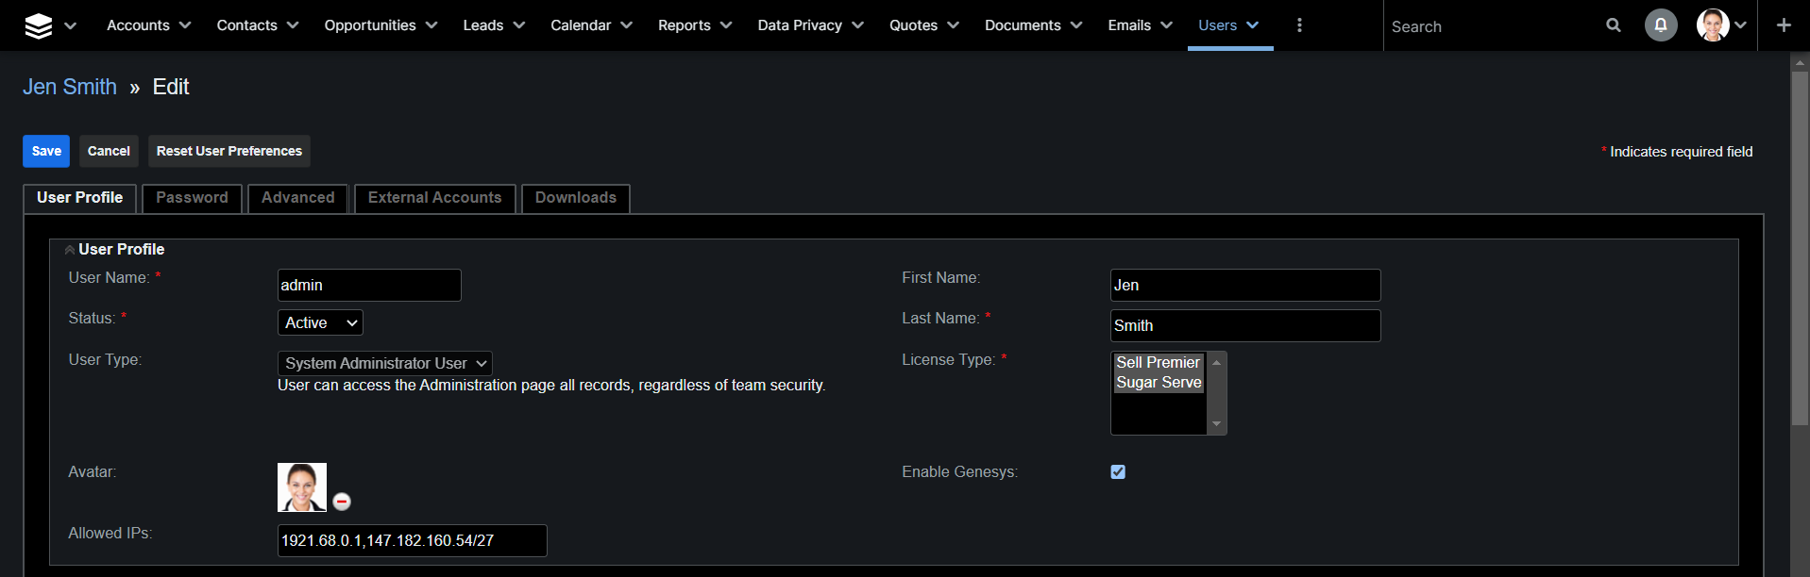Screen dimensions: 1810x577
Task: Toggle the Enable Genesys checkbox
Action: 1118,472
